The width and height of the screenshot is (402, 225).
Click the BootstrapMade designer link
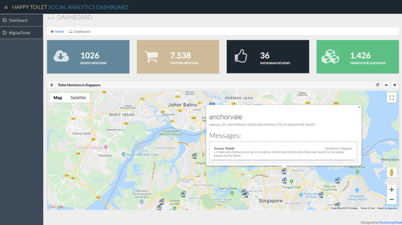click(390, 222)
